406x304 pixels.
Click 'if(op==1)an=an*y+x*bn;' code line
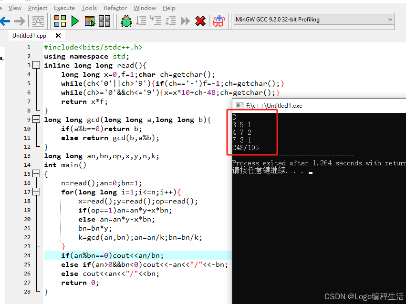click(x=125, y=210)
